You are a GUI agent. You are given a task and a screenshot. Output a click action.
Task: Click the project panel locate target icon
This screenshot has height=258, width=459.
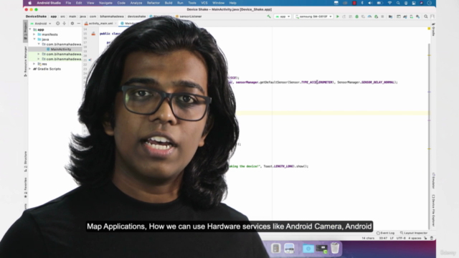click(x=57, y=24)
